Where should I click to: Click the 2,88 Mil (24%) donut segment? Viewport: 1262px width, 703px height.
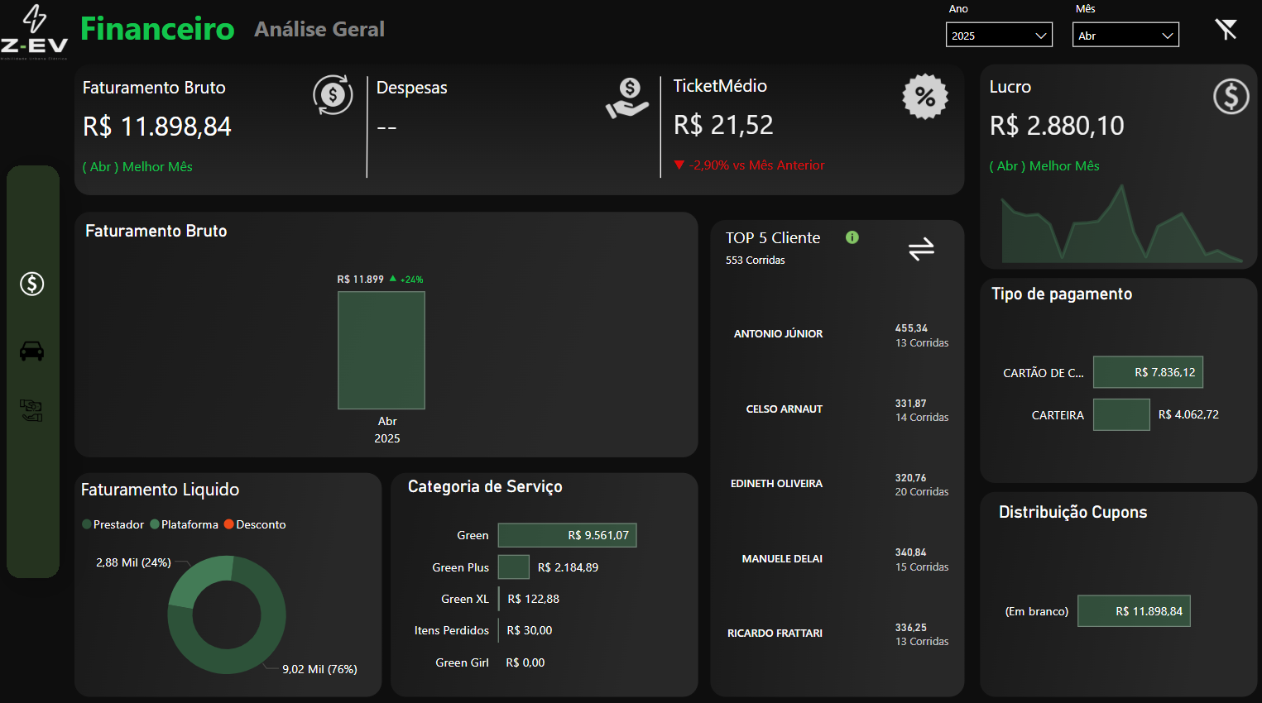192,578
